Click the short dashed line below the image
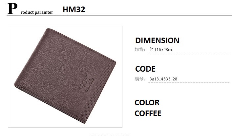 tap(110, 136)
